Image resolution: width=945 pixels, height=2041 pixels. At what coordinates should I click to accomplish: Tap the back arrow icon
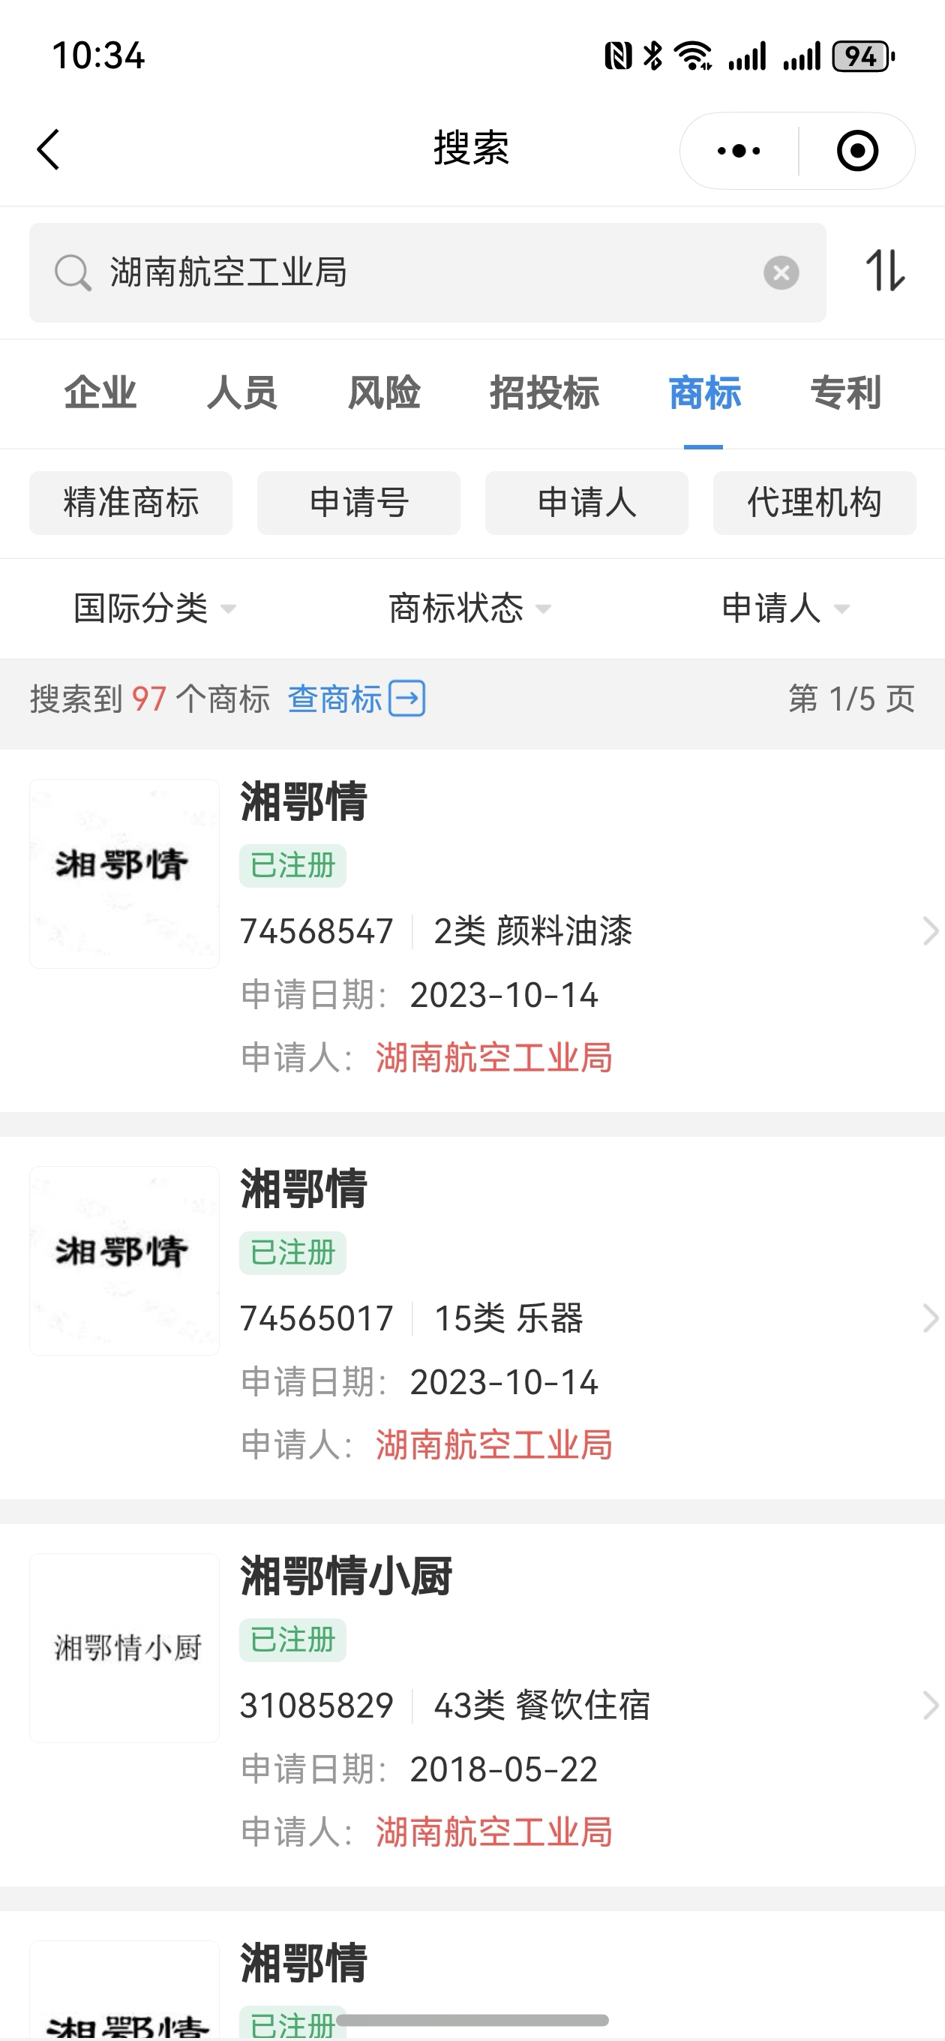(x=49, y=150)
